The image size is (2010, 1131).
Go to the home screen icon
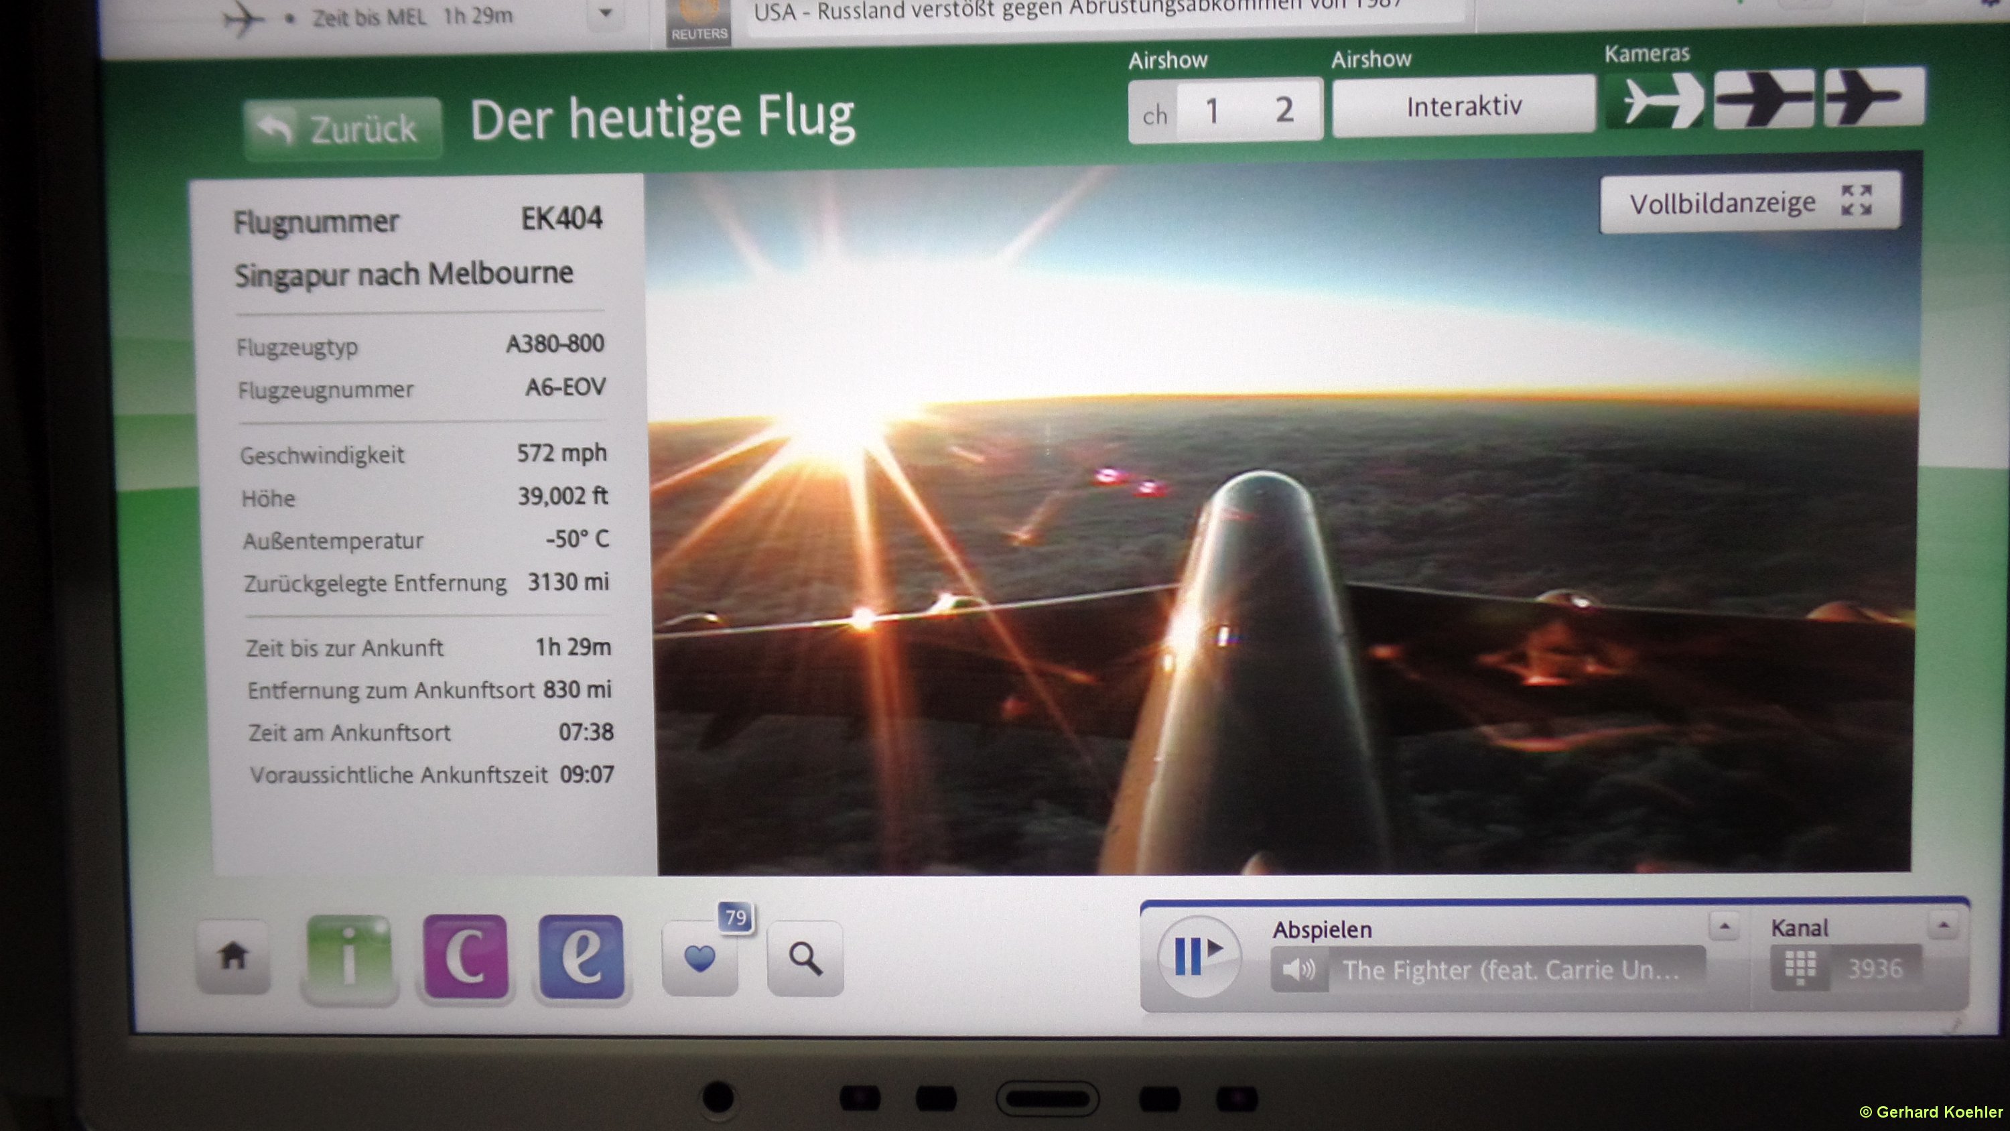[233, 956]
